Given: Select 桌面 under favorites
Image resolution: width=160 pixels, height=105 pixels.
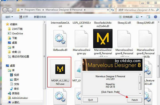Looking at the screenshot, I should (13, 43).
